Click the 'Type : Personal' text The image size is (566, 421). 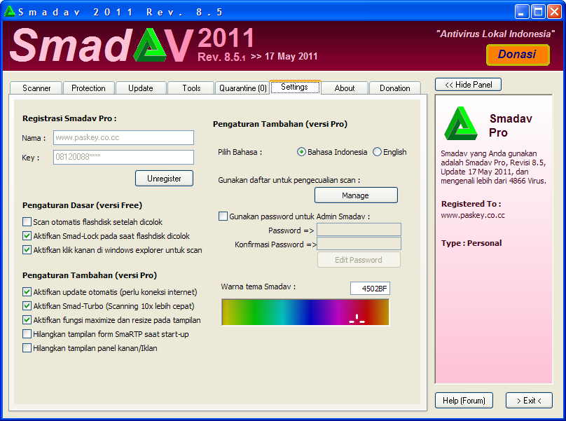pyautogui.click(x=471, y=243)
